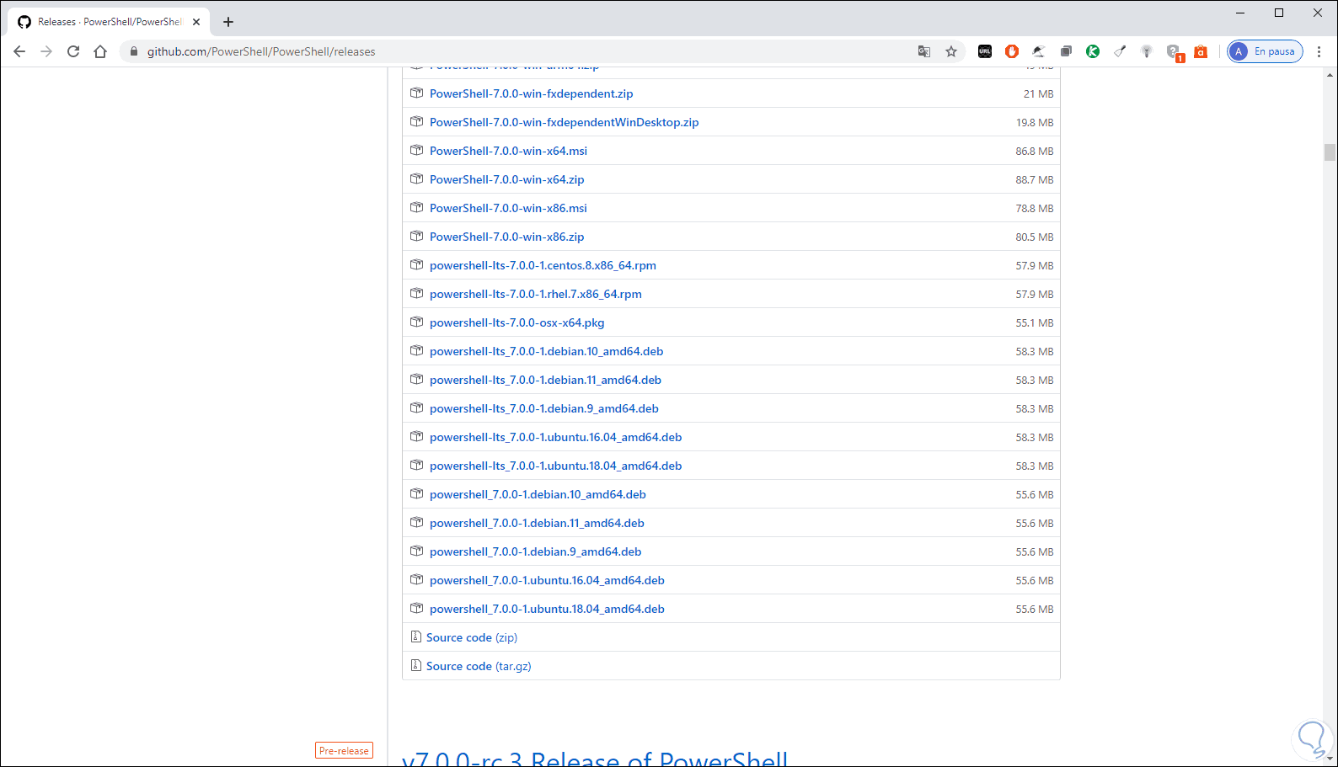Bookmark this page with the star
The image size is (1338, 767).
tap(951, 51)
